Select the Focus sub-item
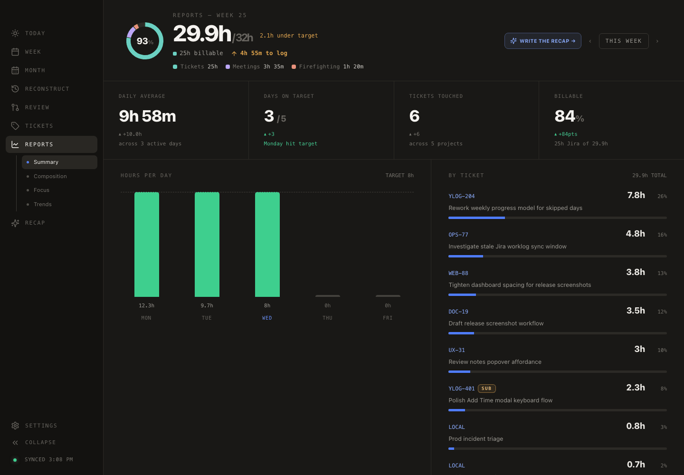Image resolution: width=684 pixels, height=475 pixels. coord(59,190)
